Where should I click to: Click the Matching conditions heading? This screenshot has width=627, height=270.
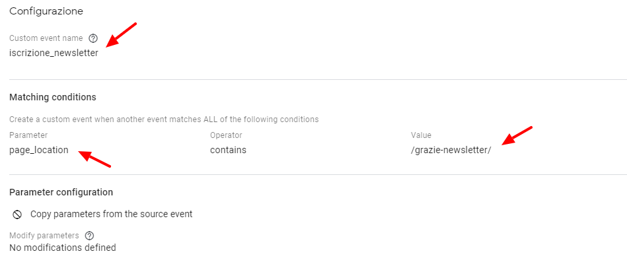click(x=52, y=97)
